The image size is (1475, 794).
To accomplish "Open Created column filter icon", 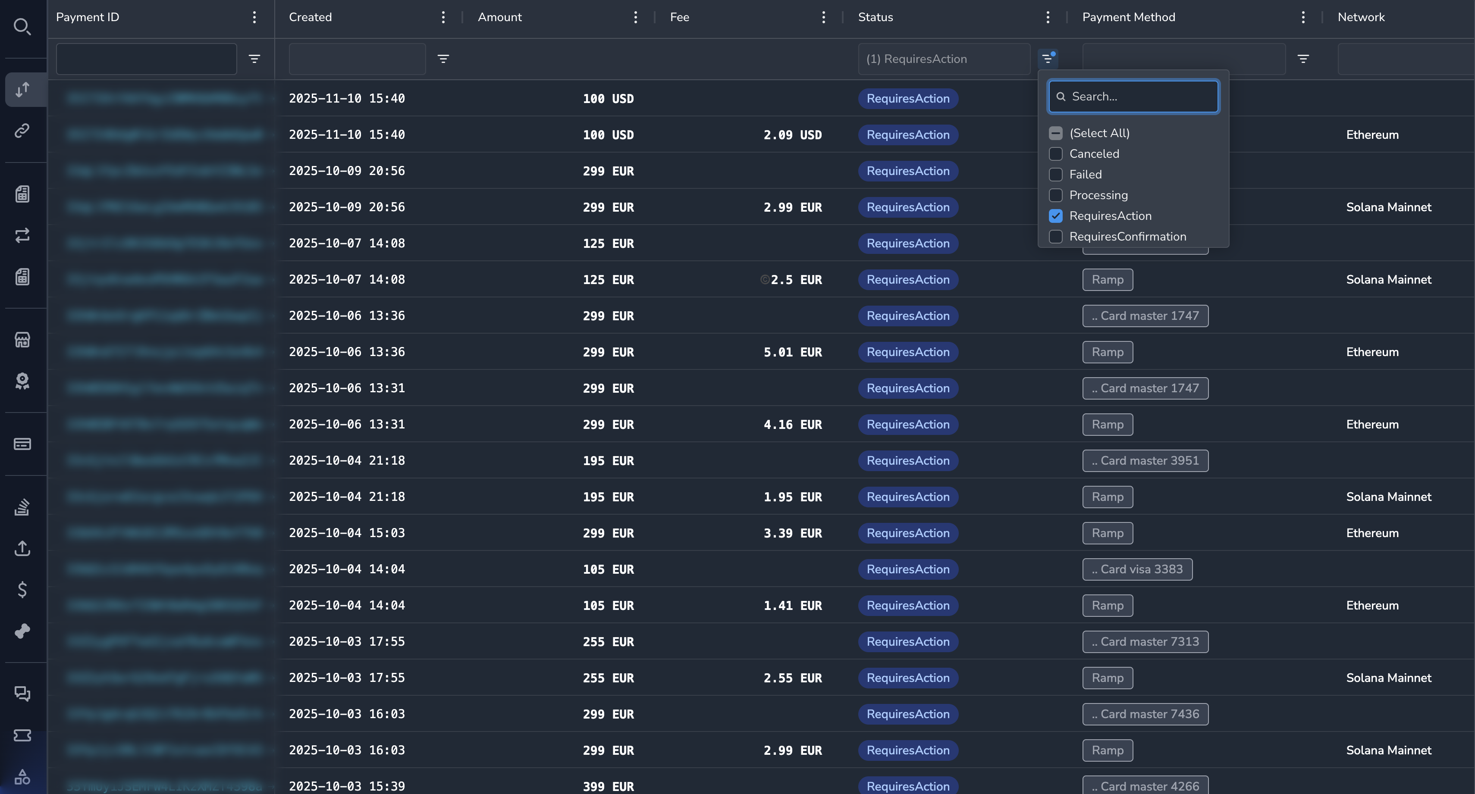I will click(x=443, y=58).
